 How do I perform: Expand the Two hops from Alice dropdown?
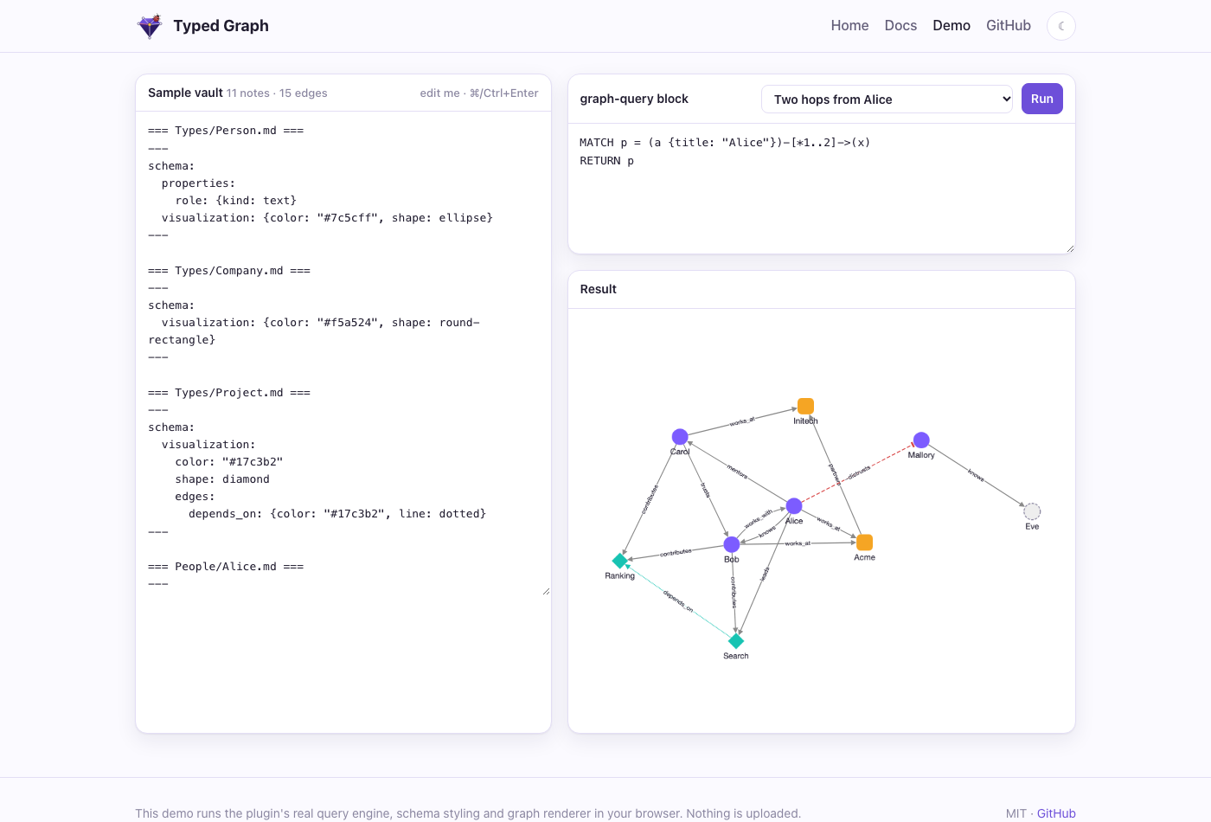(x=887, y=100)
